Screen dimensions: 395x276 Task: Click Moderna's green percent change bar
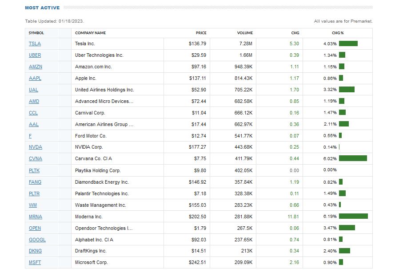point(353,217)
